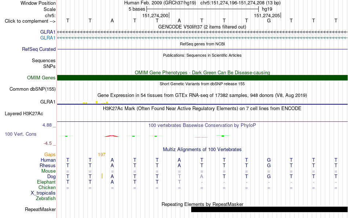Click the RepeatMasker track label

[40, 209]
